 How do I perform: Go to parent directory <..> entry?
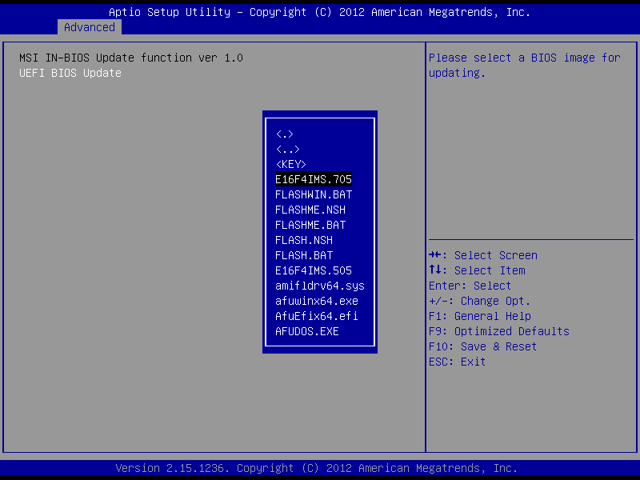(288, 150)
